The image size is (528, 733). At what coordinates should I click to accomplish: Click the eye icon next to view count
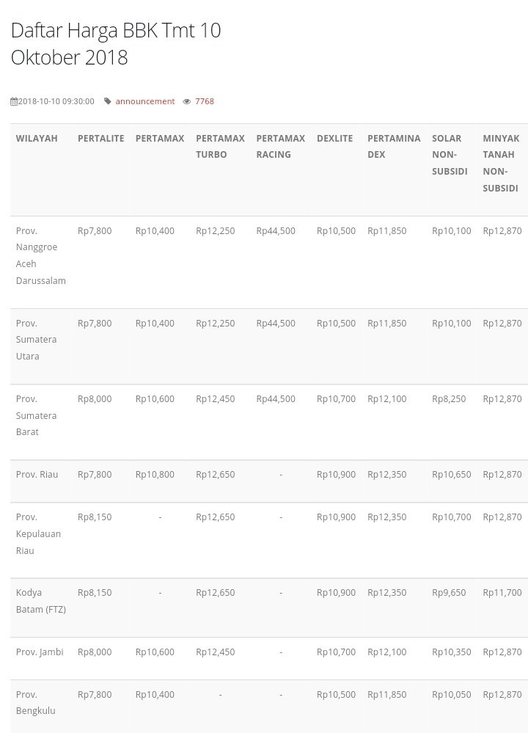(x=187, y=101)
